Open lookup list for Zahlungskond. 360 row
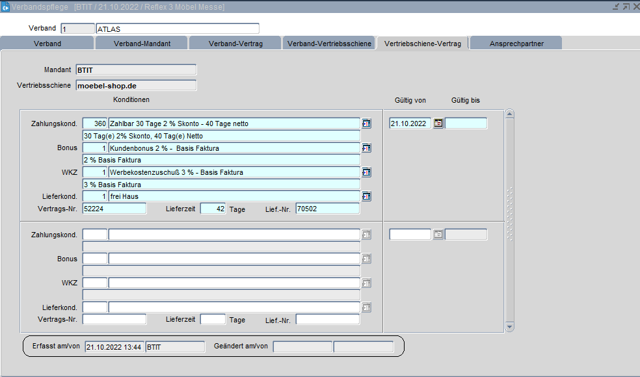This screenshot has width=640, height=377. tap(366, 123)
